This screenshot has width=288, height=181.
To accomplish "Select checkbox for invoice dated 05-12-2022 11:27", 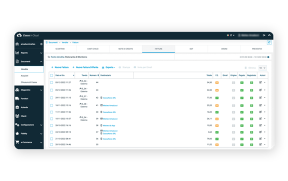I will coord(51,82).
